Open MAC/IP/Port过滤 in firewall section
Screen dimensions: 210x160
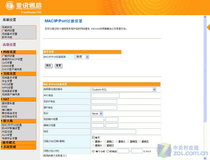[x=12, y=125]
